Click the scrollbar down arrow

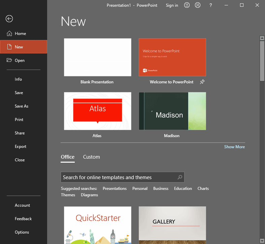pyautogui.click(x=262, y=241)
